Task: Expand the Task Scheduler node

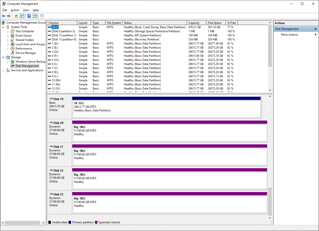Action: [8, 32]
